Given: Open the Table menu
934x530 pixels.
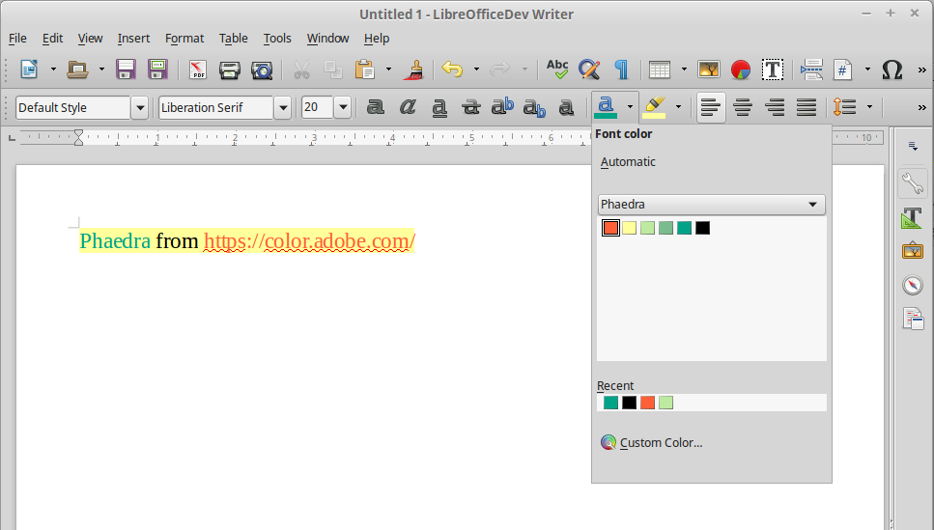Looking at the screenshot, I should pos(234,38).
